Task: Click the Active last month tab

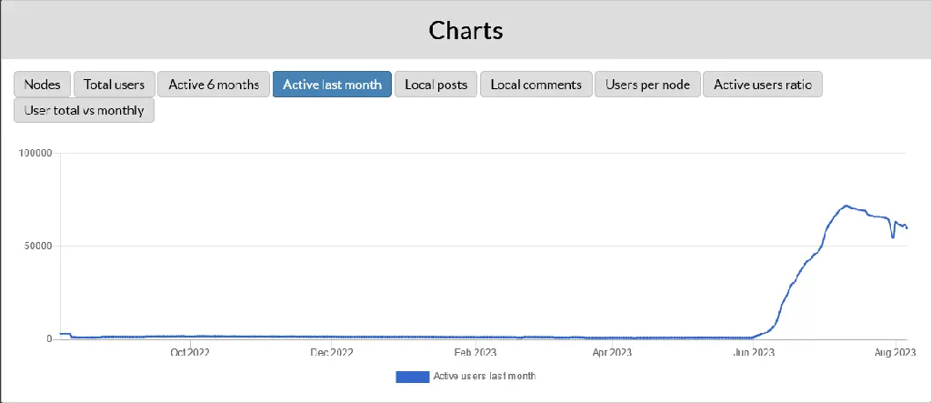Action: pos(332,85)
